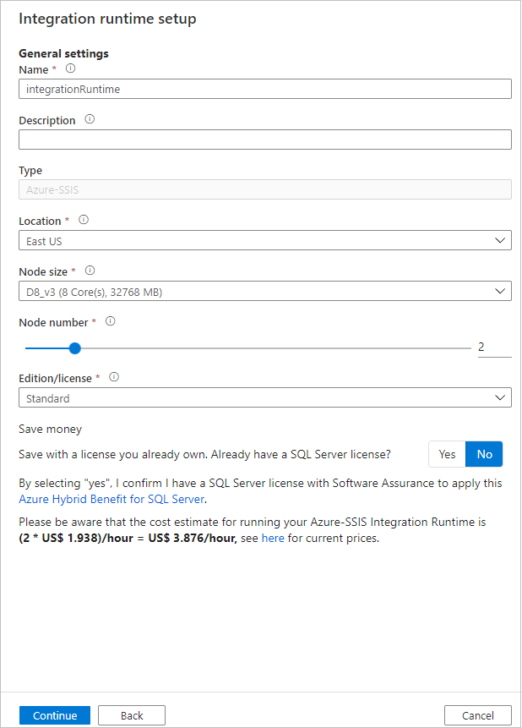Click the Description field info icon

[89, 119]
